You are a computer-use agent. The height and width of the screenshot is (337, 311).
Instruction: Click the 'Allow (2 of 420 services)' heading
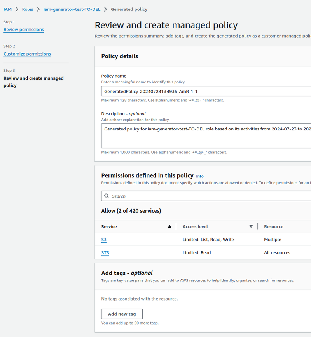[131, 211]
